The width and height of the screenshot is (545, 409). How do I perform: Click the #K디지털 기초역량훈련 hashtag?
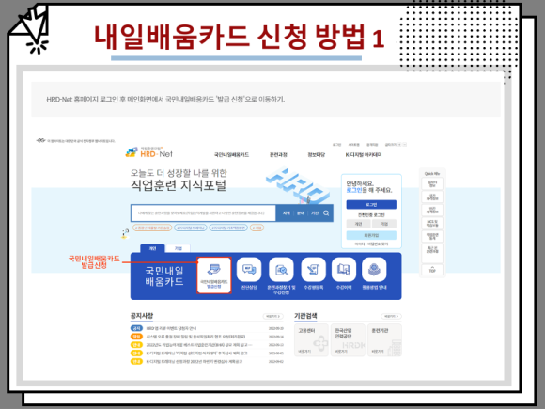point(228,228)
